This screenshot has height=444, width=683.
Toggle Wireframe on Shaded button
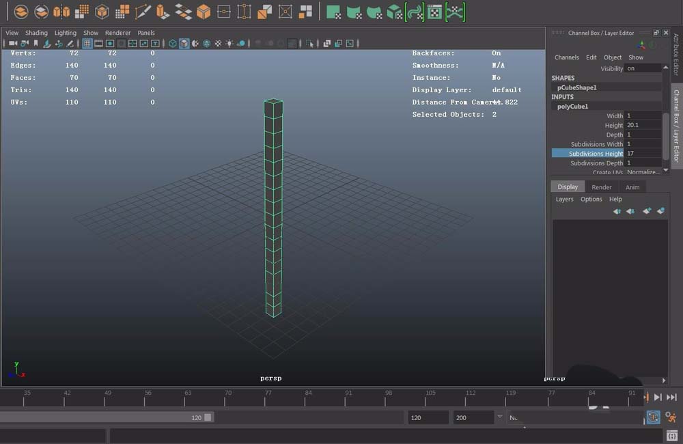[207, 43]
